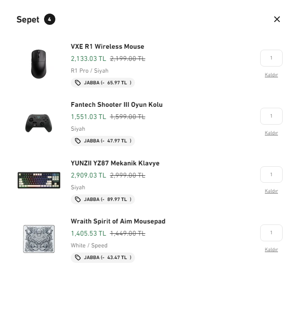Image resolution: width=300 pixels, height=320 pixels.
Task: Remove Fantech Shooter III via Kaldır link
Action: (x=271, y=133)
